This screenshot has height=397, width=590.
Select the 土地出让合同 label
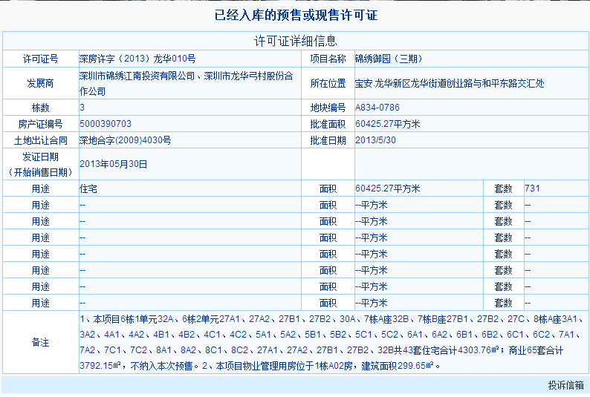[x=41, y=140]
